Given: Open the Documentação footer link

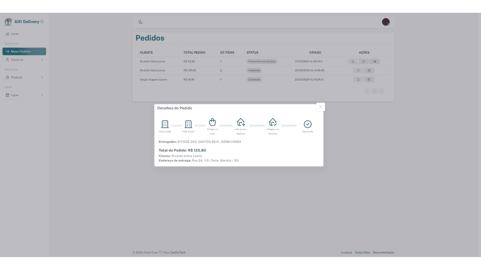Looking at the screenshot, I should point(383,252).
